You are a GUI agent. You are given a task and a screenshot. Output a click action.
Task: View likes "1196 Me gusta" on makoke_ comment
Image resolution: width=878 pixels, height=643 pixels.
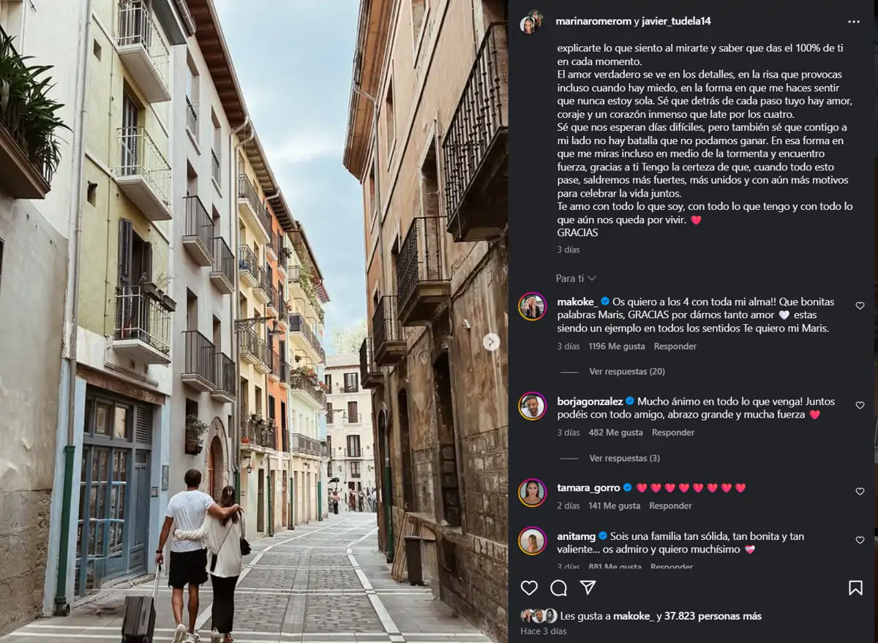coord(618,346)
